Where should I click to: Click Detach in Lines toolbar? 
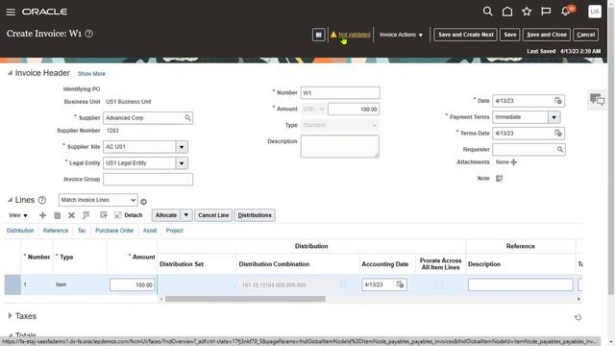(x=129, y=215)
